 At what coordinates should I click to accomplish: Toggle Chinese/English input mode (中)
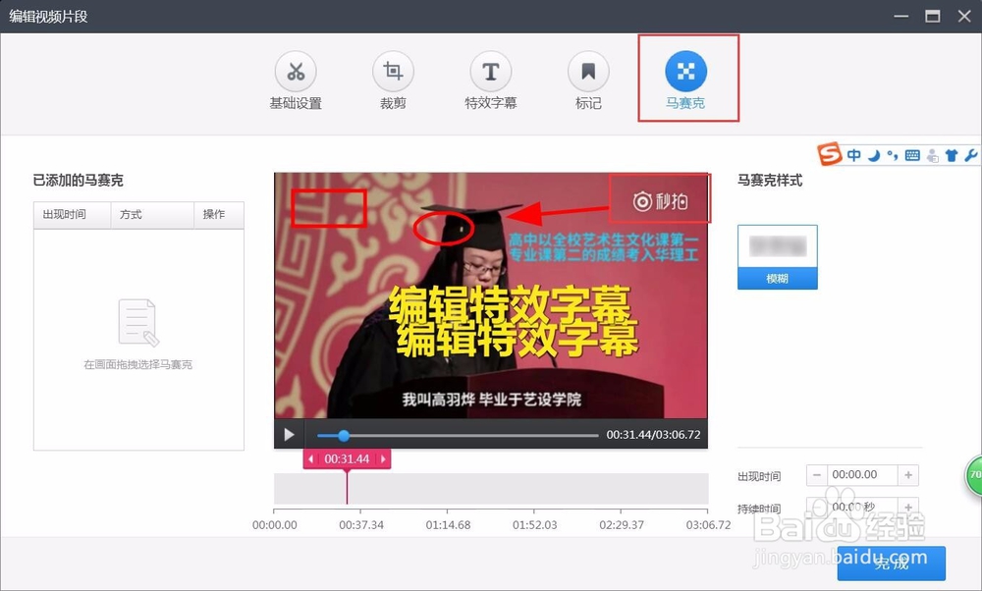coord(854,155)
